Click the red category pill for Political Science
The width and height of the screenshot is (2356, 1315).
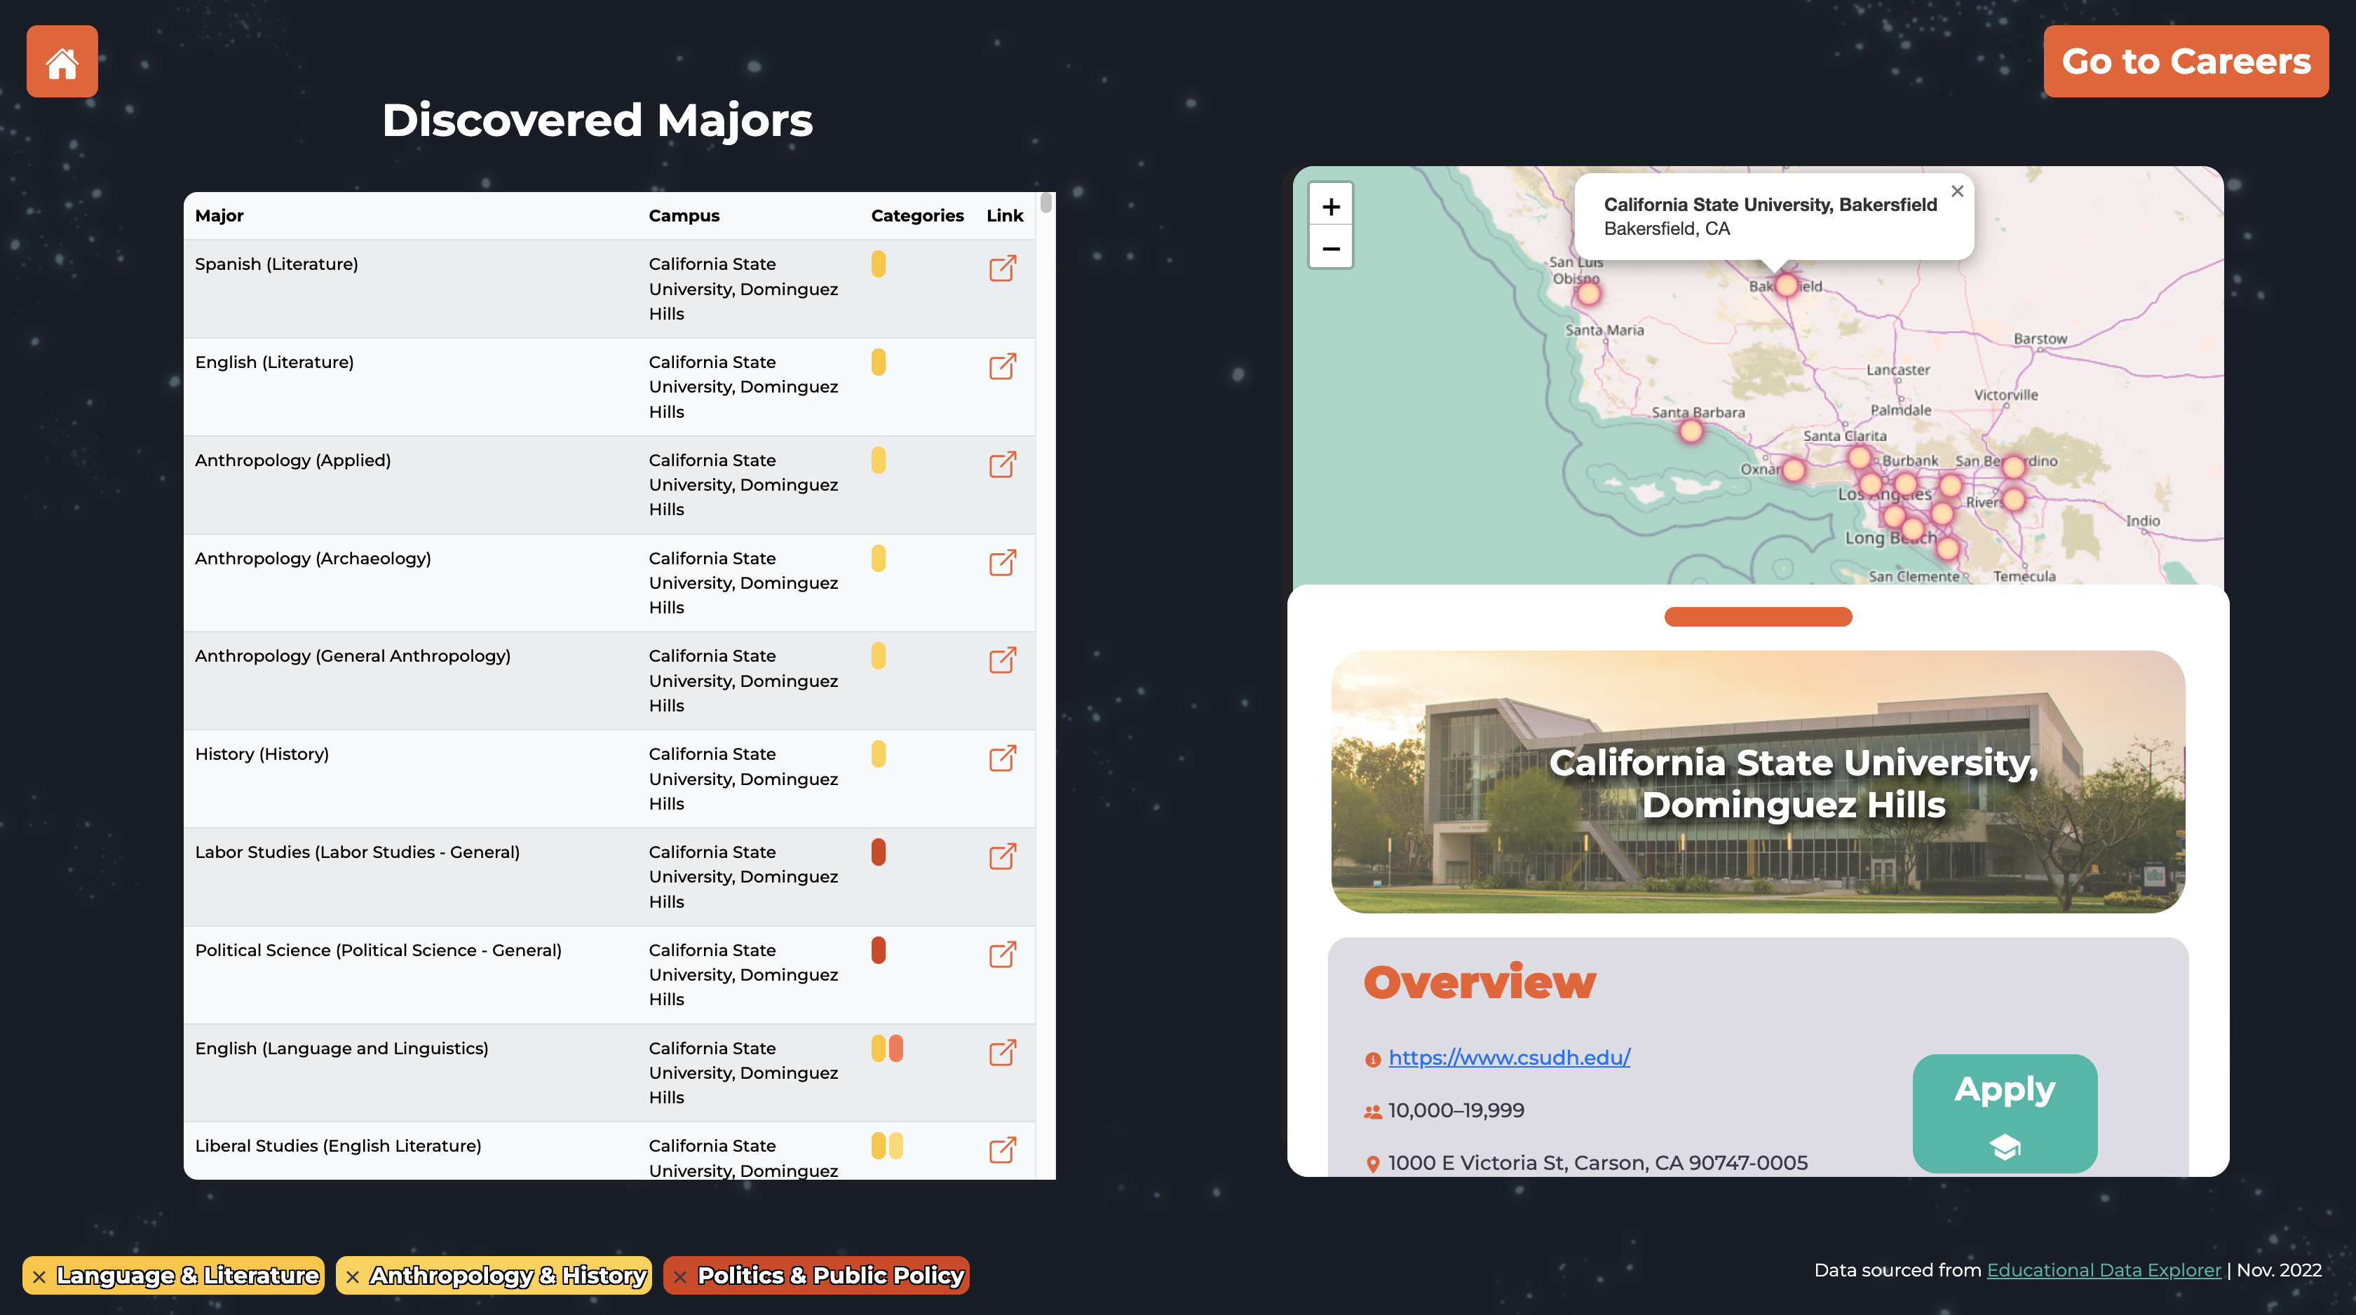click(878, 950)
